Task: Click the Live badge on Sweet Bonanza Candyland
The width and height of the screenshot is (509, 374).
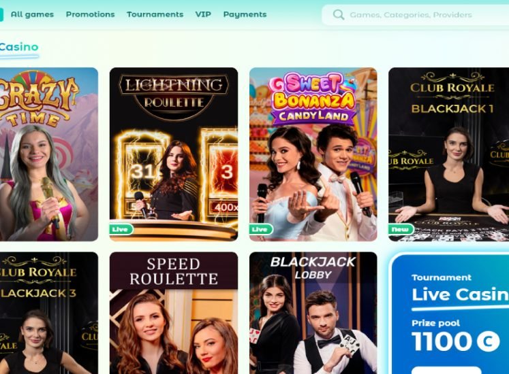Action: (261, 229)
